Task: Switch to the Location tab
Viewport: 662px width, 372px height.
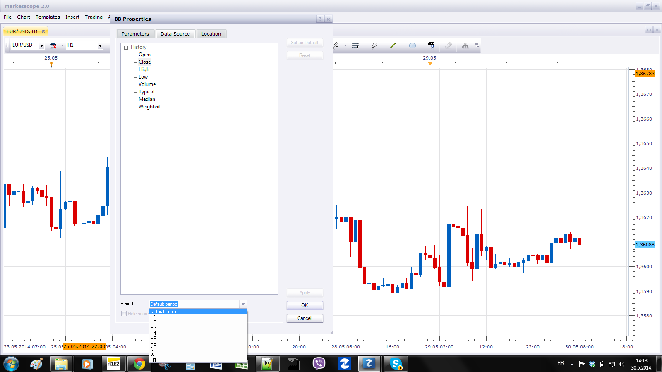Action: [211, 34]
